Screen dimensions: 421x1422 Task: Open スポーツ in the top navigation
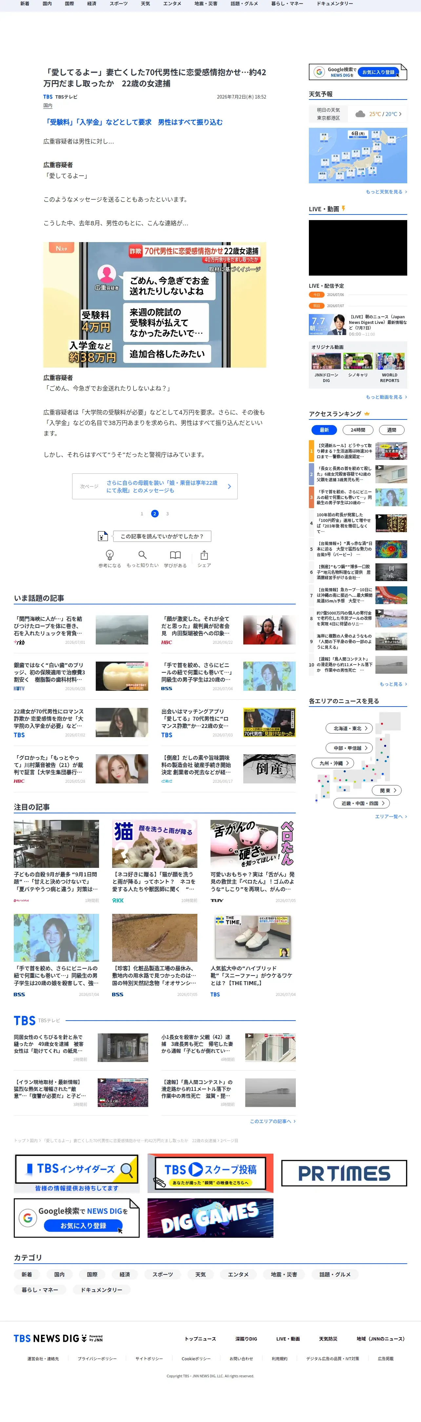[118, 4]
